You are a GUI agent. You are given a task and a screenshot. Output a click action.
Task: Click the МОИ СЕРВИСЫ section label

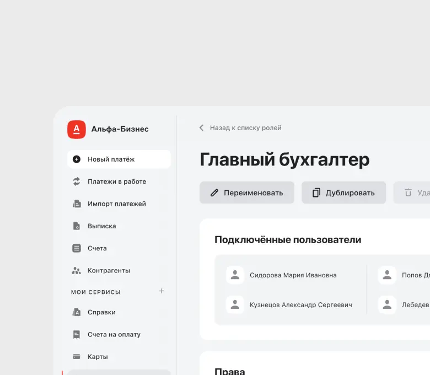96,292
